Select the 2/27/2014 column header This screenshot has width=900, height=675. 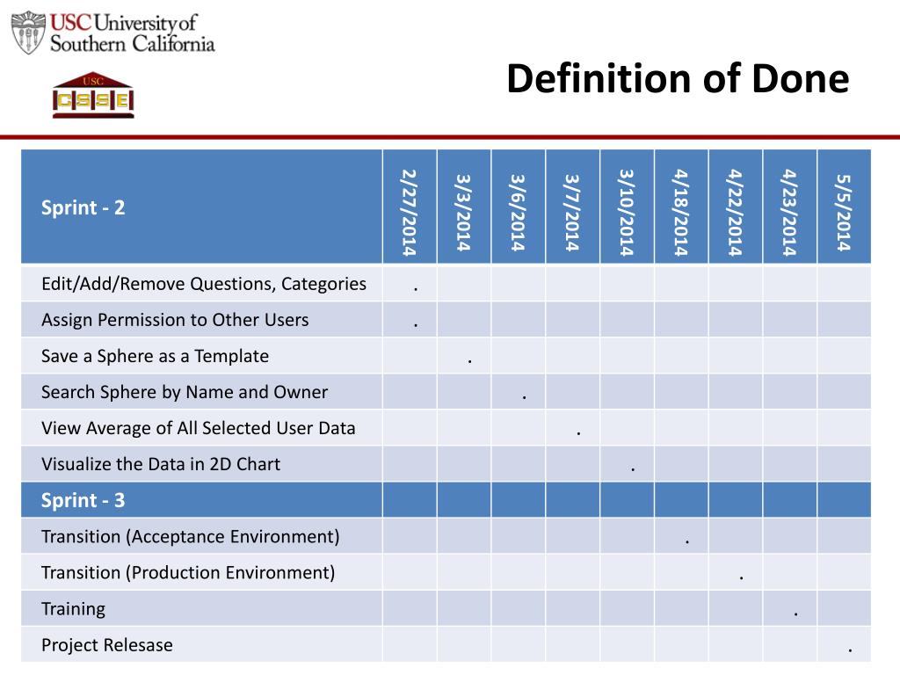click(x=410, y=207)
